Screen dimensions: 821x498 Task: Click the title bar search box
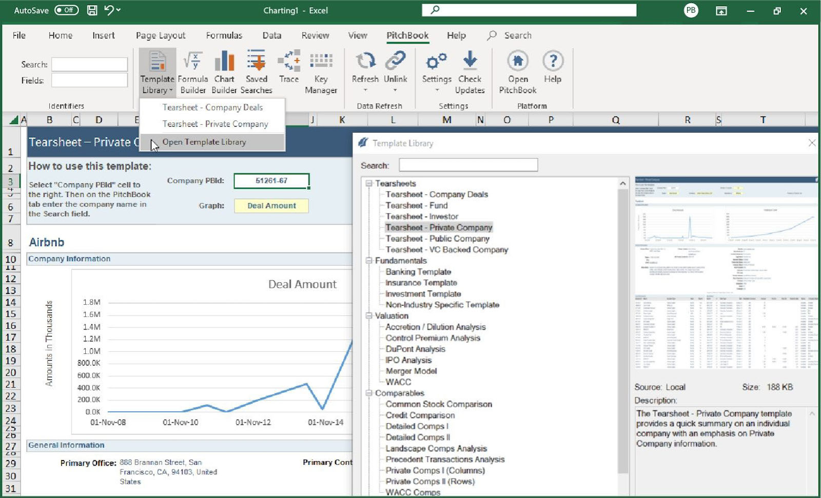point(529,10)
